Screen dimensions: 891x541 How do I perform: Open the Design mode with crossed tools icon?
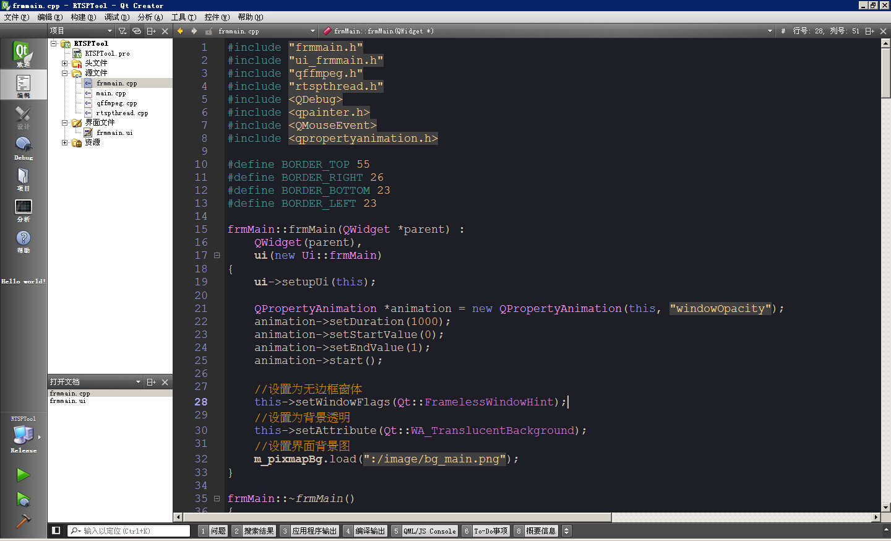pos(23,116)
